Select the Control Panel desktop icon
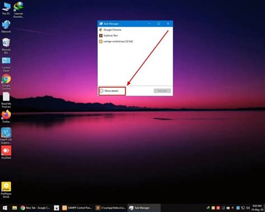The height and width of the screenshot is (212, 265). [x=6, y=64]
